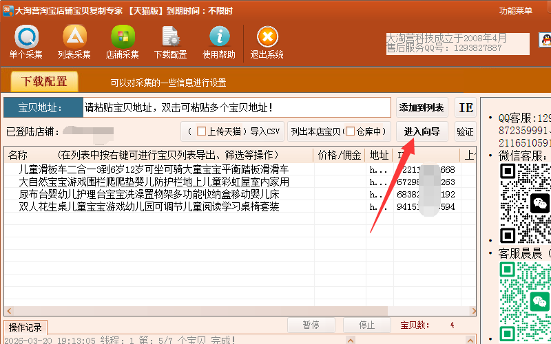Viewport: 551px width, 344px height.
Task: Enable the 上传天猫 checkbox
Action: (201, 131)
